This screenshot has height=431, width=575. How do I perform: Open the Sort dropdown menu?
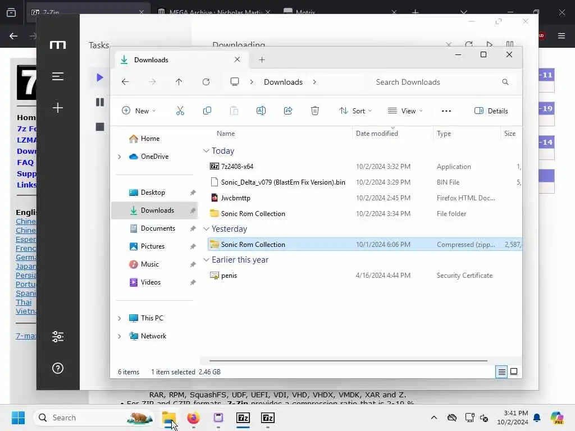click(355, 111)
